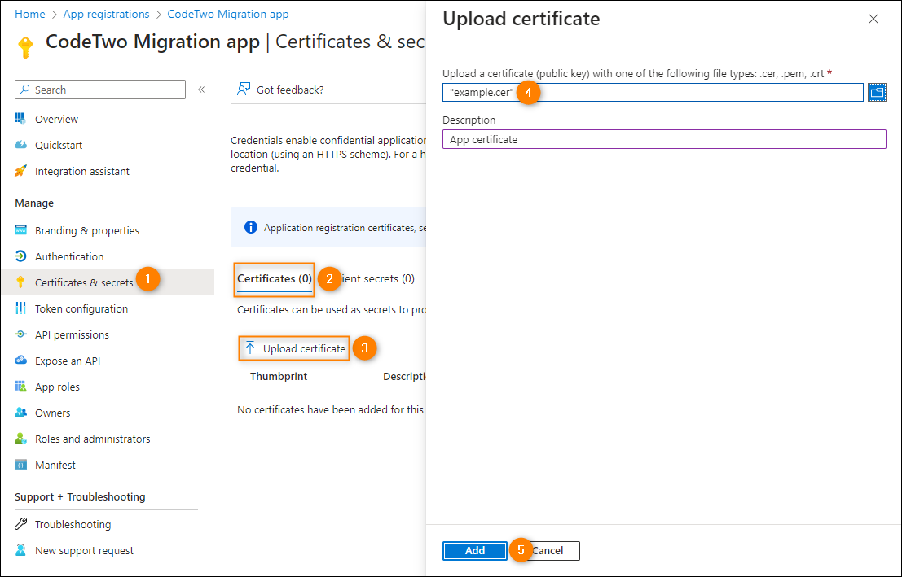Screen dimensions: 902x577
Task: Click the upload arrow icon
Action: click(249, 348)
